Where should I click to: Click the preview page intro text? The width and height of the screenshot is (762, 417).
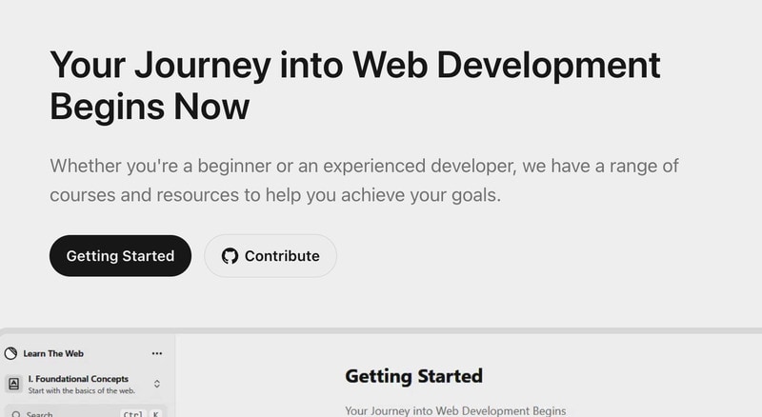point(455,410)
